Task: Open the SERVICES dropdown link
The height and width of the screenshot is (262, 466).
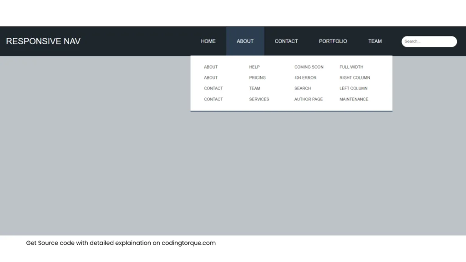Action: pos(259,99)
